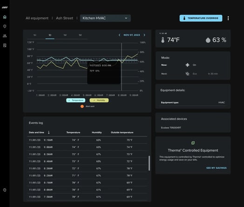Switch to the 1D time range tab
The width and height of the screenshot is (244, 207).
click(50, 35)
